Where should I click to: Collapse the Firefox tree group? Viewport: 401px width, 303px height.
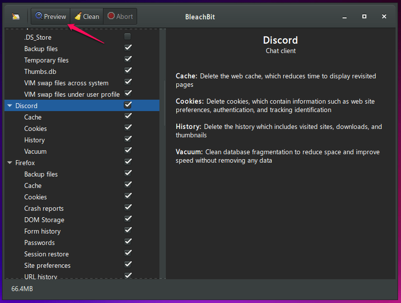click(10, 163)
